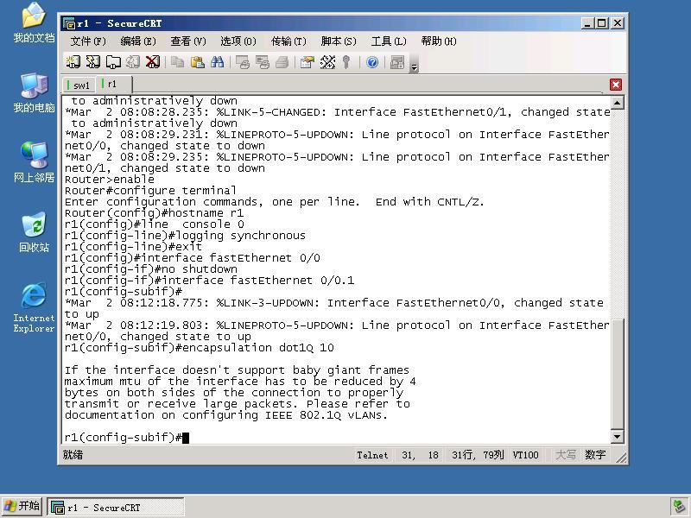Select the r1 session tab

click(x=113, y=84)
